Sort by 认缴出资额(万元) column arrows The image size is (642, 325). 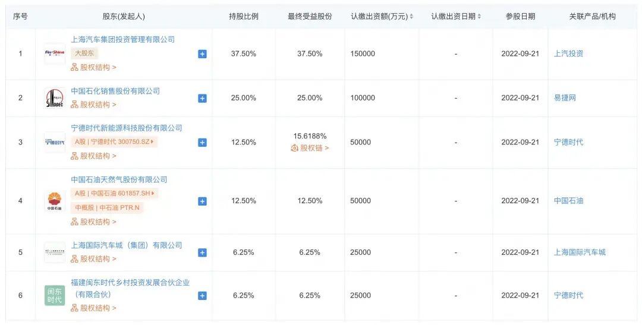[411, 17]
